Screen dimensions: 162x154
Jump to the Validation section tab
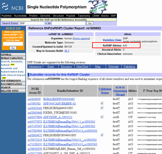click(129, 67)
